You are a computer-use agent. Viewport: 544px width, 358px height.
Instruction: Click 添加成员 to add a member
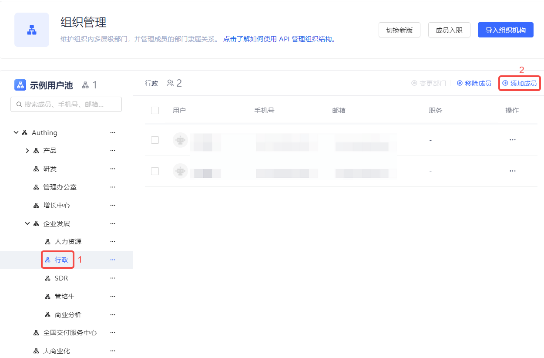[520, 83]
